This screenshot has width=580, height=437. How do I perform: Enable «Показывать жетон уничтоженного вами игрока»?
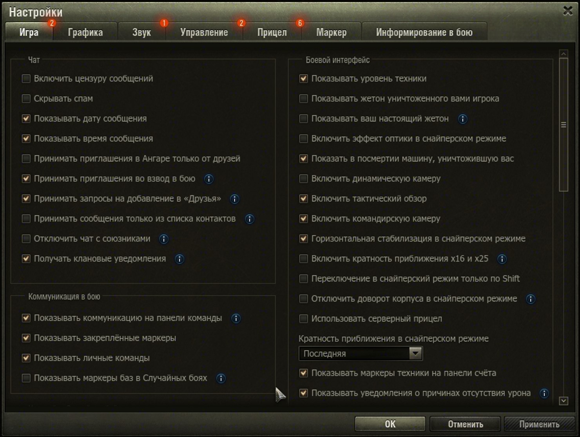tap(304, 99)
